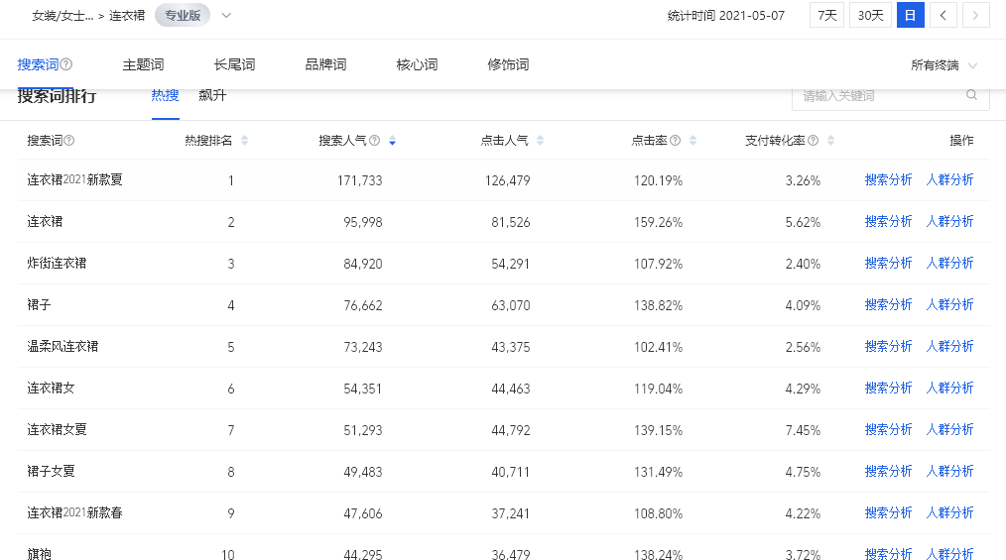Open 人群分析 for 裙子 row
Image resolution: width=1006 pixels, height=560 pixels.
pos(950,305)
